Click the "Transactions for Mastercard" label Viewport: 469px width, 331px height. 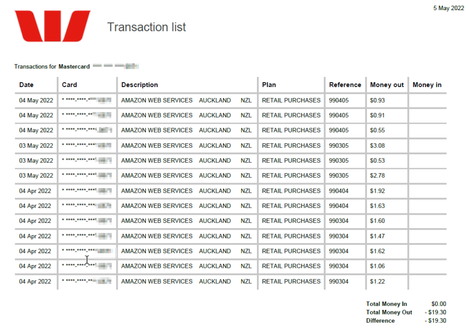[x=52, y=66]
